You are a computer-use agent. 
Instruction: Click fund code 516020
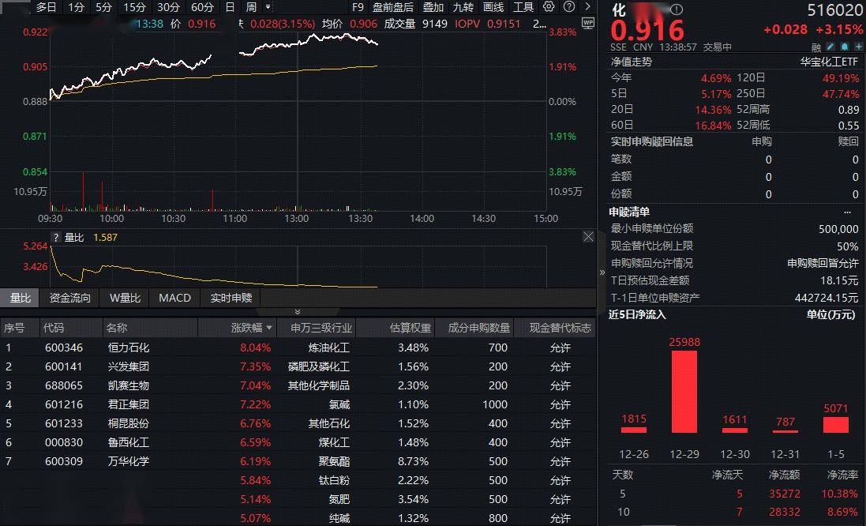(x=834, y=10)
